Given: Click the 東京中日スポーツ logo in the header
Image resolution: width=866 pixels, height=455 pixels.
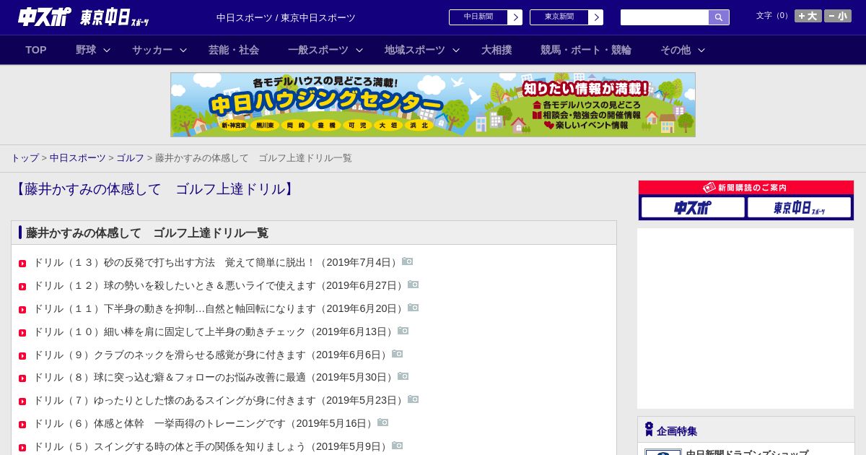Looking at the screenshot, I should click(115, 17).
